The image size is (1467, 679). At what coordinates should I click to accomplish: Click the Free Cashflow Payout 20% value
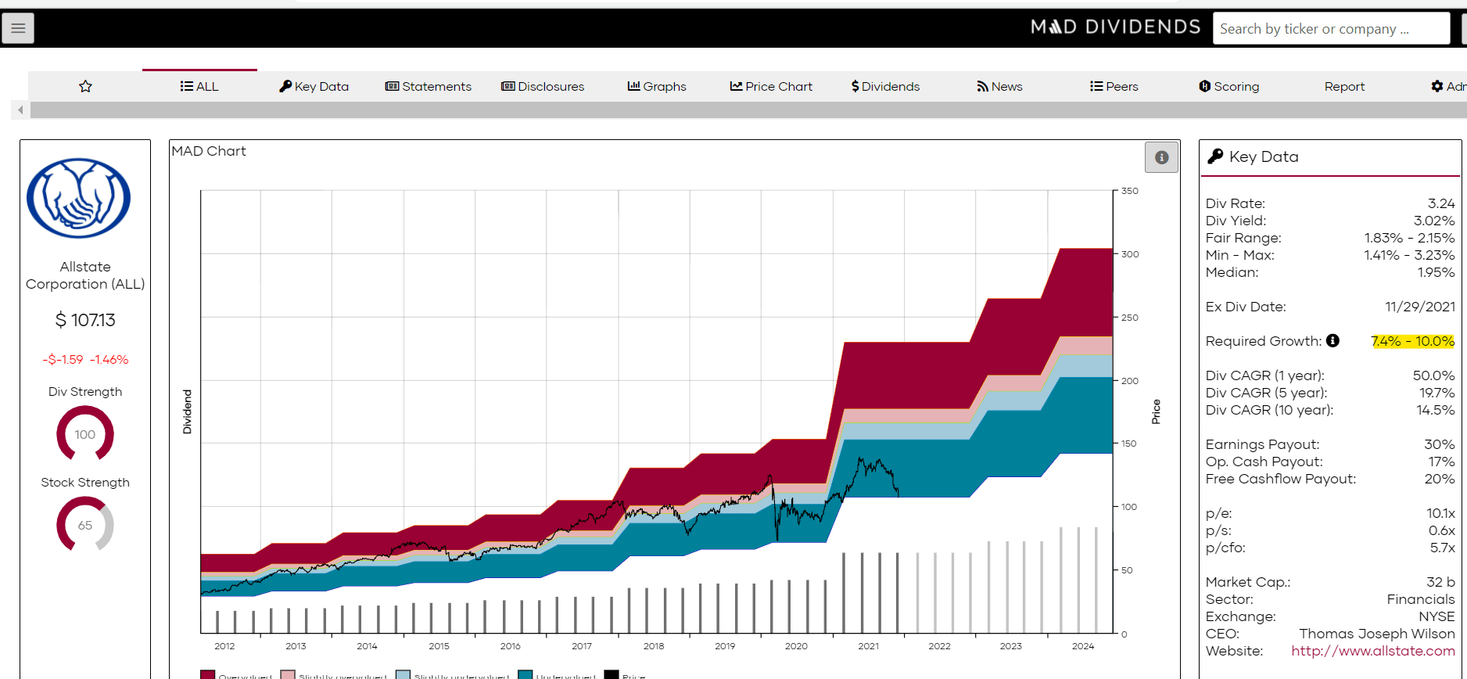(x=1440, y=479)
